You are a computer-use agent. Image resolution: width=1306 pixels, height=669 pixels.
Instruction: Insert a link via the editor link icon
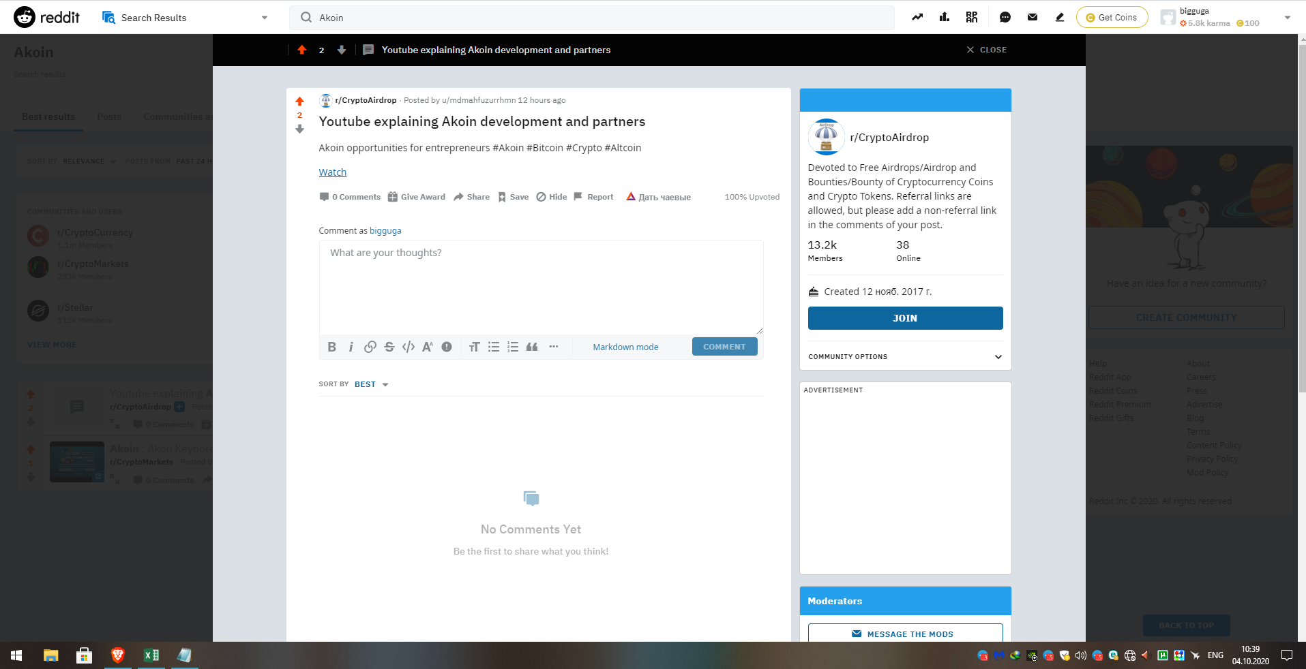pyautogui.click(x=370, y=347)
